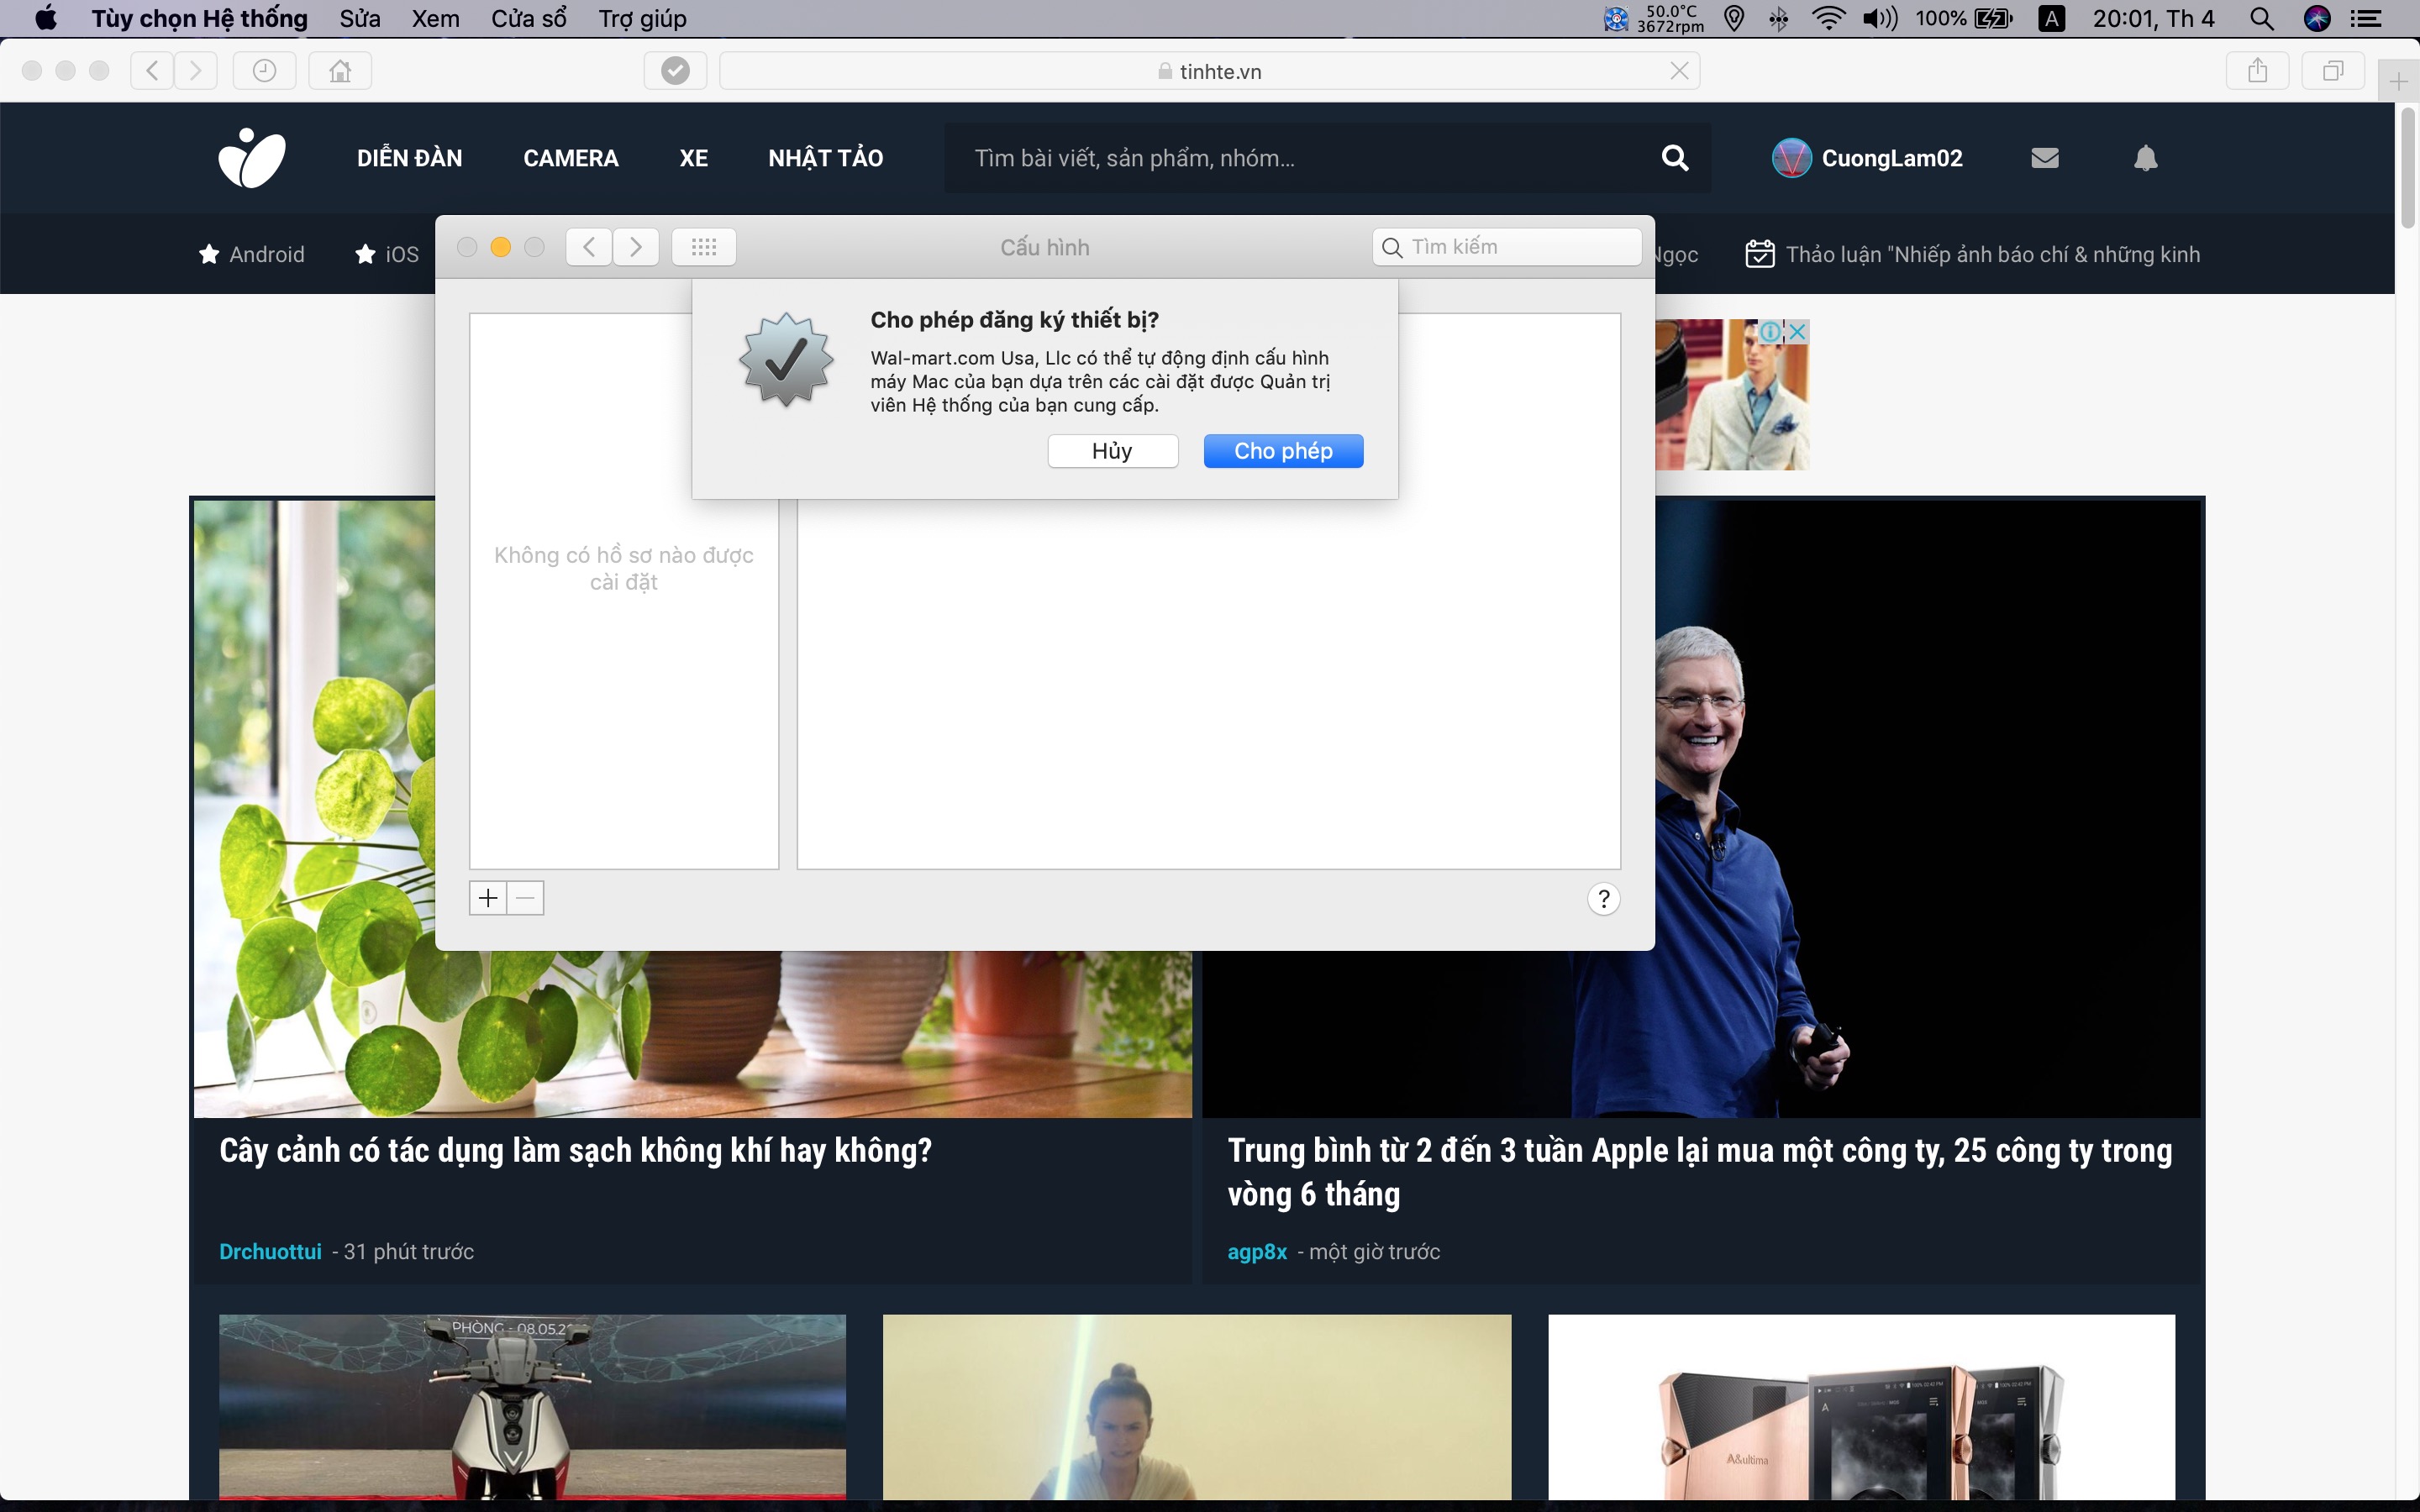Click the Safari home icon
The image size is (2420, 1512).
(x=340, y=71)
